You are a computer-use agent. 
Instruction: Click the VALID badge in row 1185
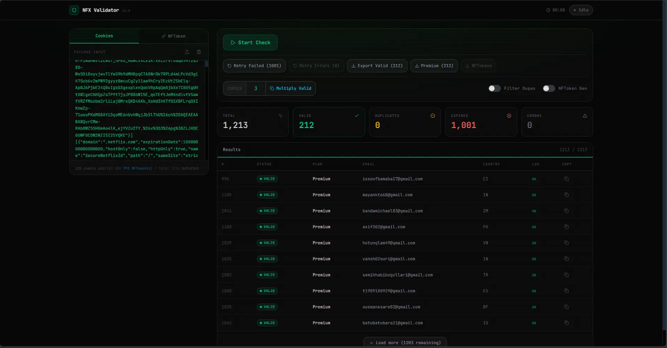267,195
